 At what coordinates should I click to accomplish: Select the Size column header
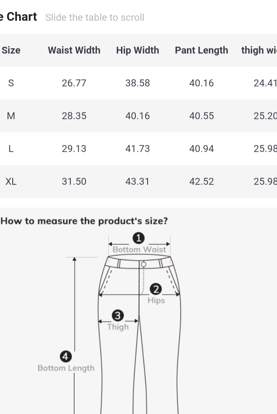point(11,50)
